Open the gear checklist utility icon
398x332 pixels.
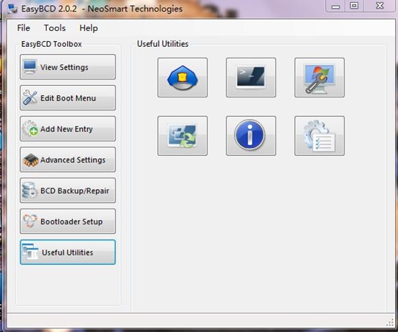coord(319,136)
